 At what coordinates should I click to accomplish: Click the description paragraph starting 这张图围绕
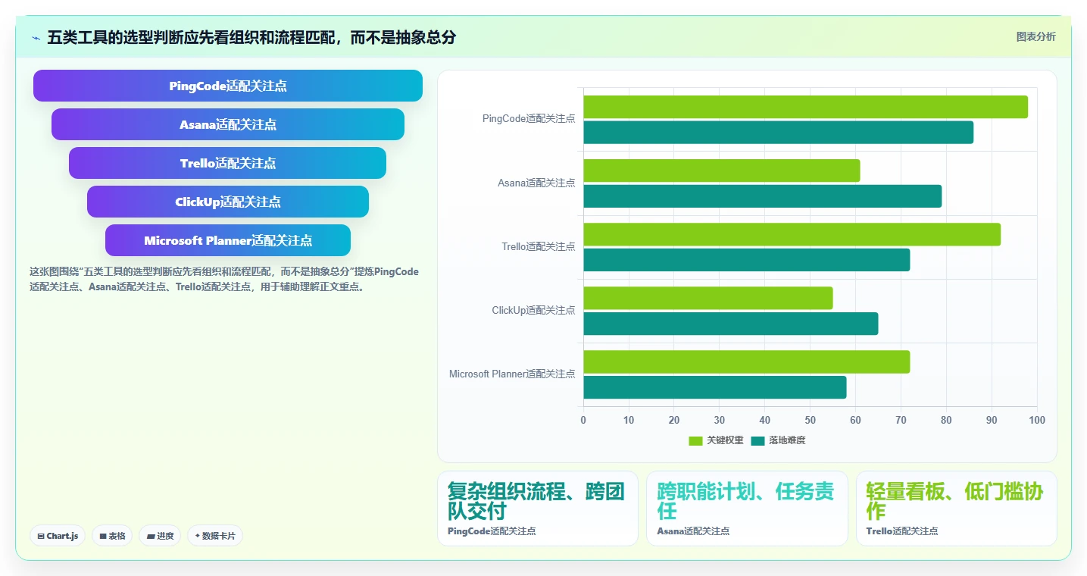tap(224, 279)
